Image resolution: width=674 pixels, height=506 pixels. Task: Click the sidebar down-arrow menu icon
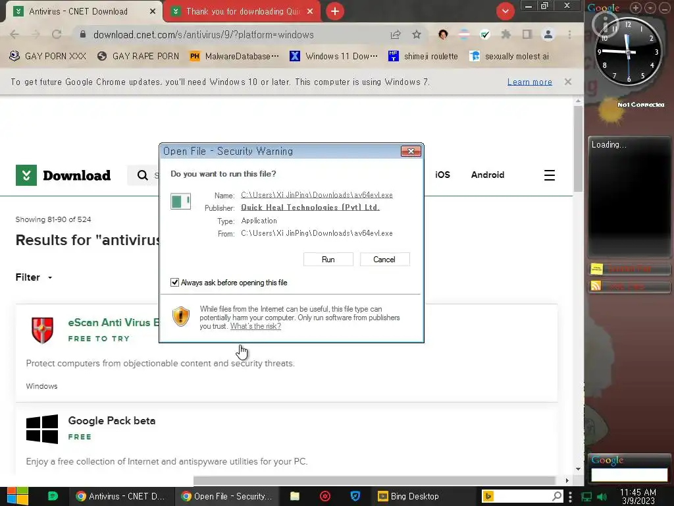650,8
